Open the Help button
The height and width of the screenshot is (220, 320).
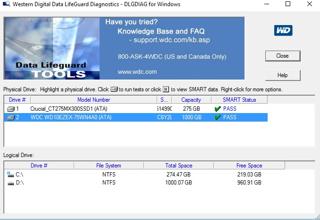[x=283, y=75]
